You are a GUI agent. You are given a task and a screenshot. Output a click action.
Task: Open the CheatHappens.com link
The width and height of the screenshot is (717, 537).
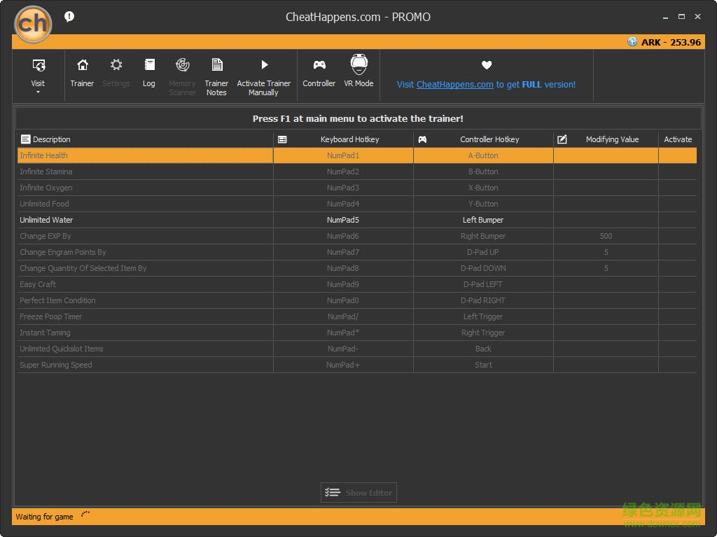point(454,85)
